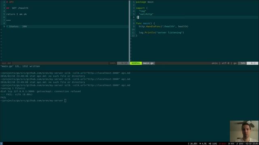Click the '"main.go" 12L, 131C written' message

click(x=20, y=66)
